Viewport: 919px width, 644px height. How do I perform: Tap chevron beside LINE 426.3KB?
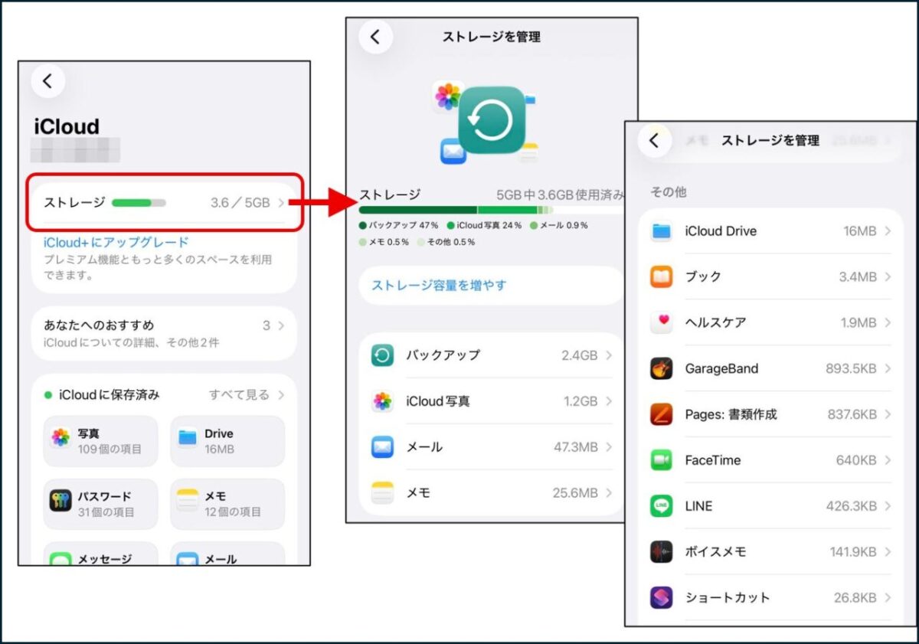coord(888,506)
